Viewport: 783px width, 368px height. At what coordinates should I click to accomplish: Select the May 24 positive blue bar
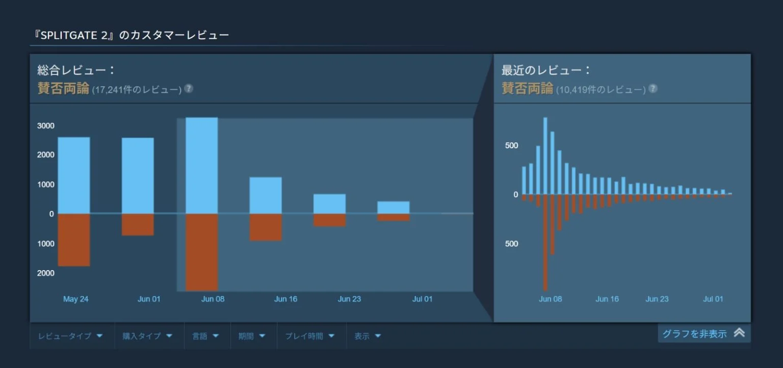pos(74,175)
